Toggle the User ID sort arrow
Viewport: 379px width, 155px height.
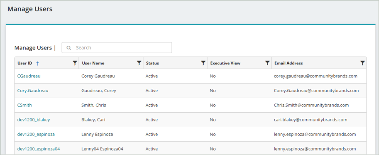coord(37,63)
